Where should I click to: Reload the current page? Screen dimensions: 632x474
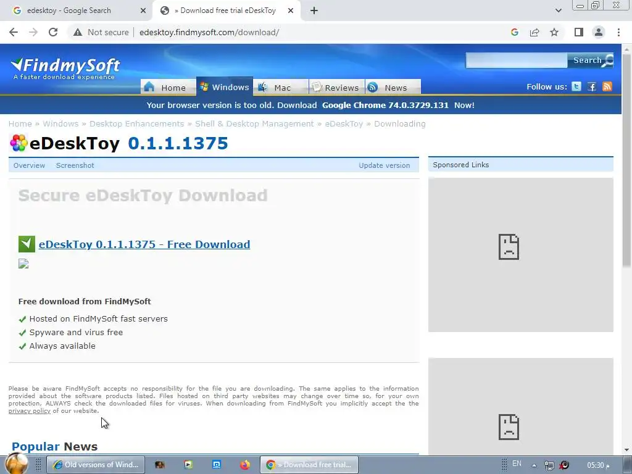click(53, 32)
